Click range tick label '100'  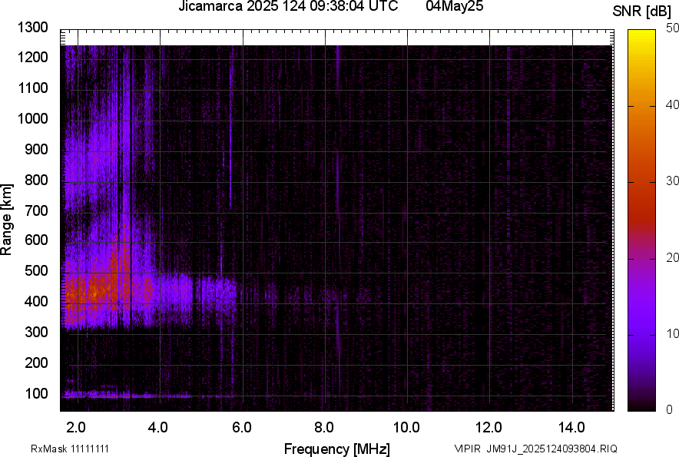point(36,393)
